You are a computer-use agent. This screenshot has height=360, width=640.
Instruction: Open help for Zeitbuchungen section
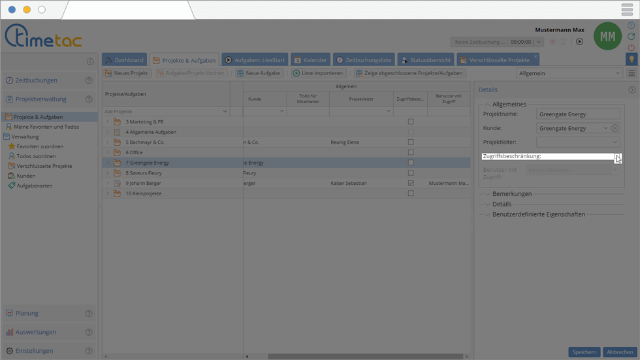pos(89,81)
